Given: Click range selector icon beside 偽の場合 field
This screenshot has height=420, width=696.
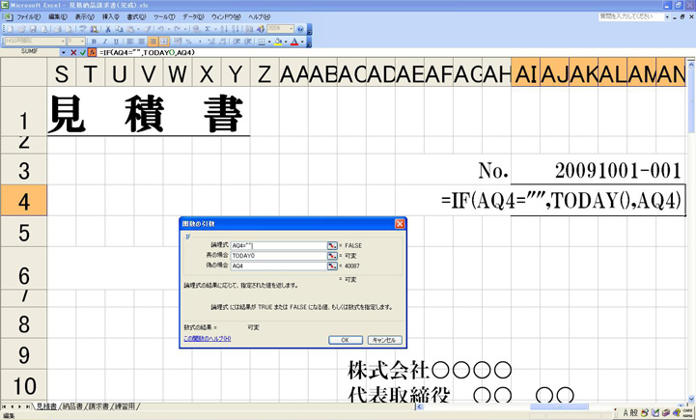Looking at the screenshot, I should (x=332, y=266).
